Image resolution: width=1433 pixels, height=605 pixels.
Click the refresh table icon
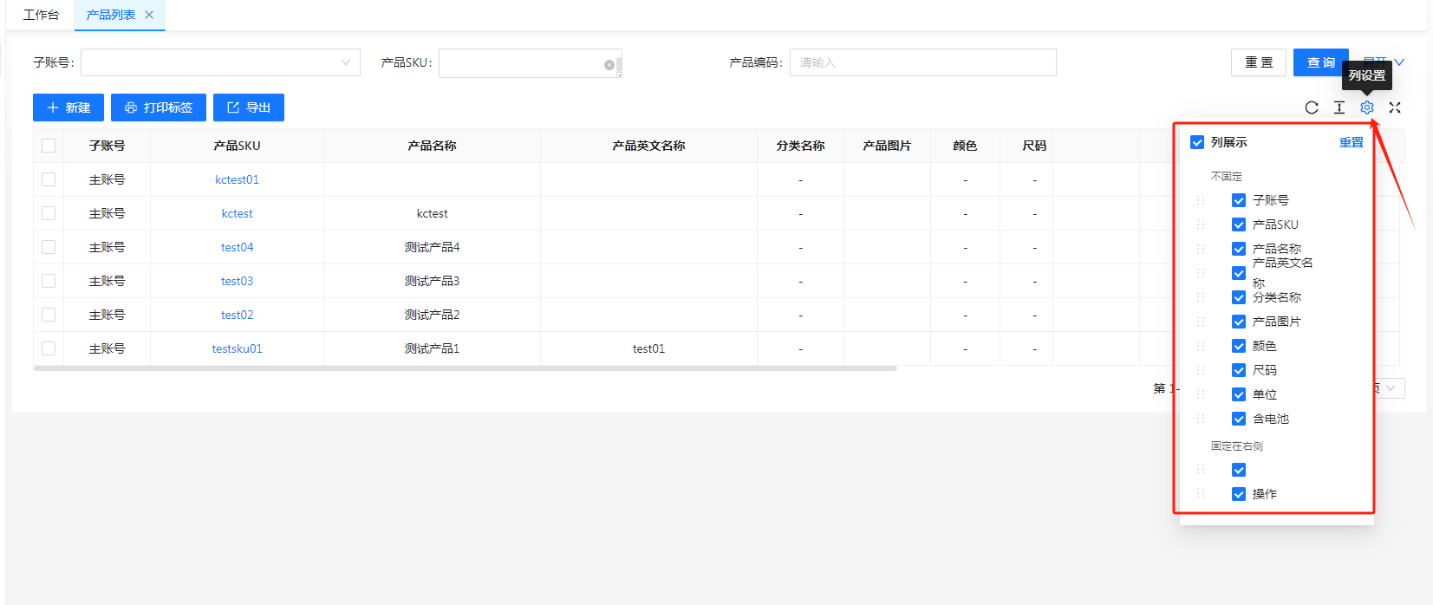(1311, 107)
